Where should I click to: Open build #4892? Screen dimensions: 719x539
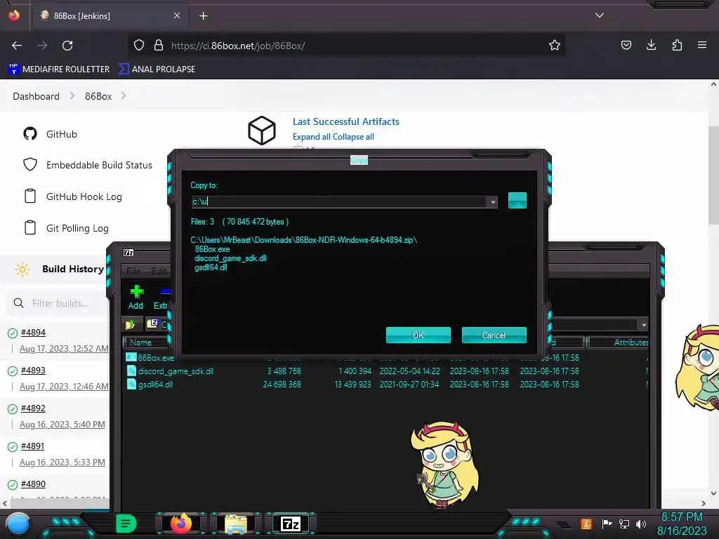[x=33, y=408]
